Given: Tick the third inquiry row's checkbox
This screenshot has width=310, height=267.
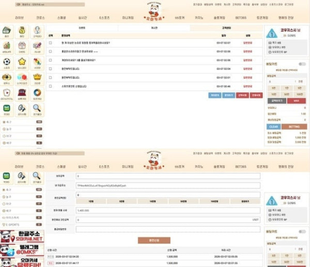Looking at the screenshot, I should pos(51,60).
